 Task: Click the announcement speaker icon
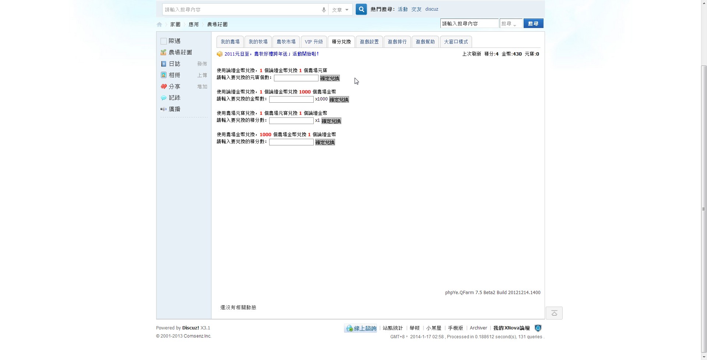pyautogui.click(x=220, y=54)
